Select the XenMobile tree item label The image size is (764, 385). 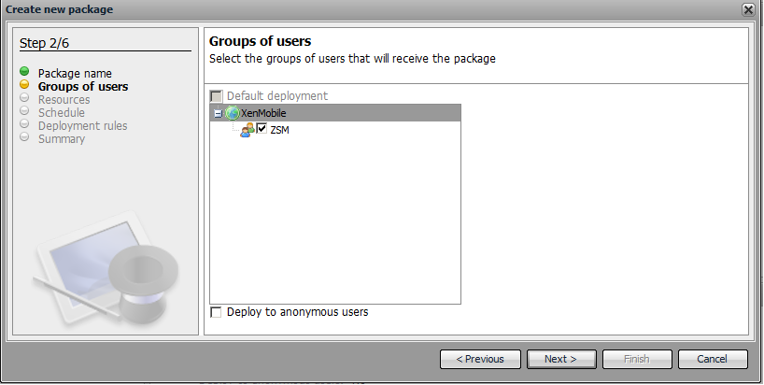coord(263,113)
